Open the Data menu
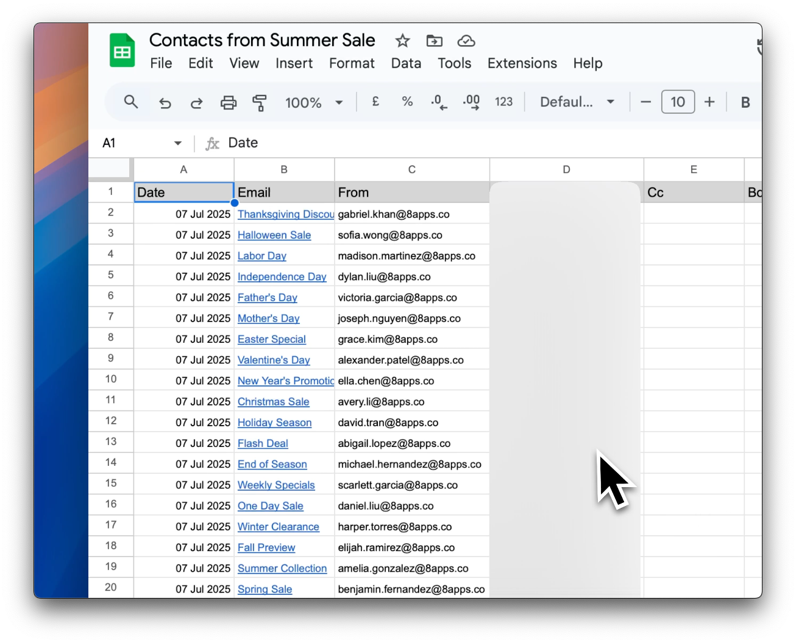The height and width of the screenshot is (643, 796). (x=406, y=63)
